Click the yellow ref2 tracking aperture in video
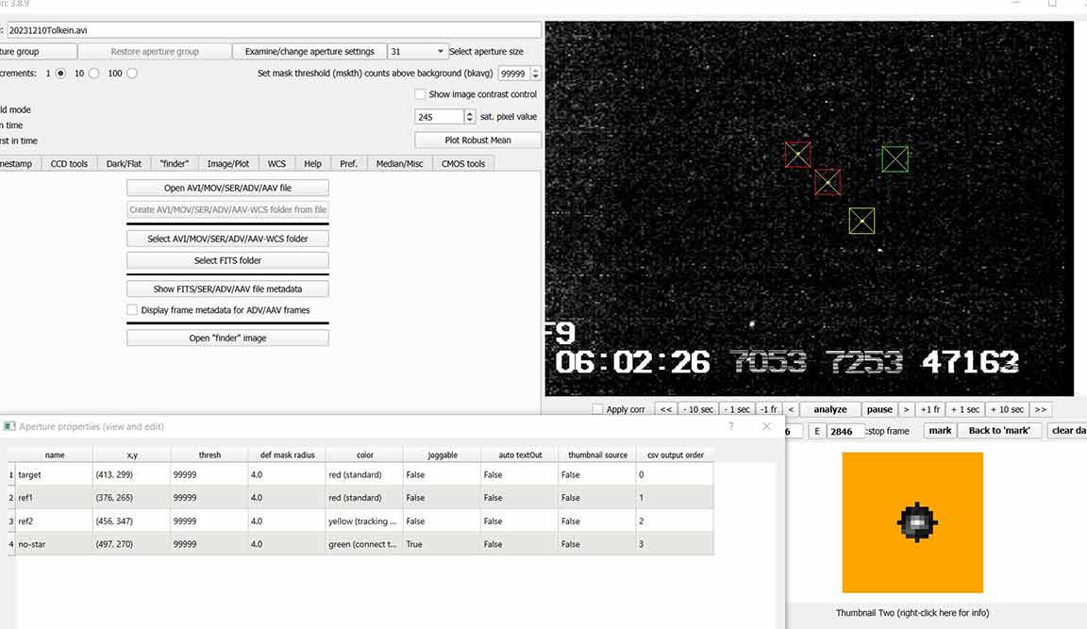The image size is (1087, 629). click(x=861, y=221)
